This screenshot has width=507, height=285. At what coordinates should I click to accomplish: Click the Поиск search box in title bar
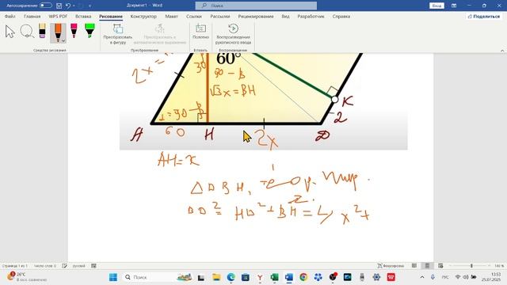[256, 6]
